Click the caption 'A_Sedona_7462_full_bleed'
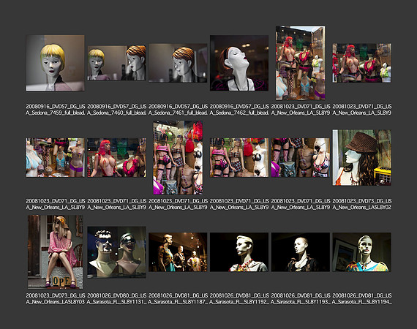 [x=239, y=113]
